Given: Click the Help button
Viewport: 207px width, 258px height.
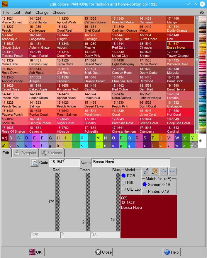Looking at the screenshot, I should 171,252.
